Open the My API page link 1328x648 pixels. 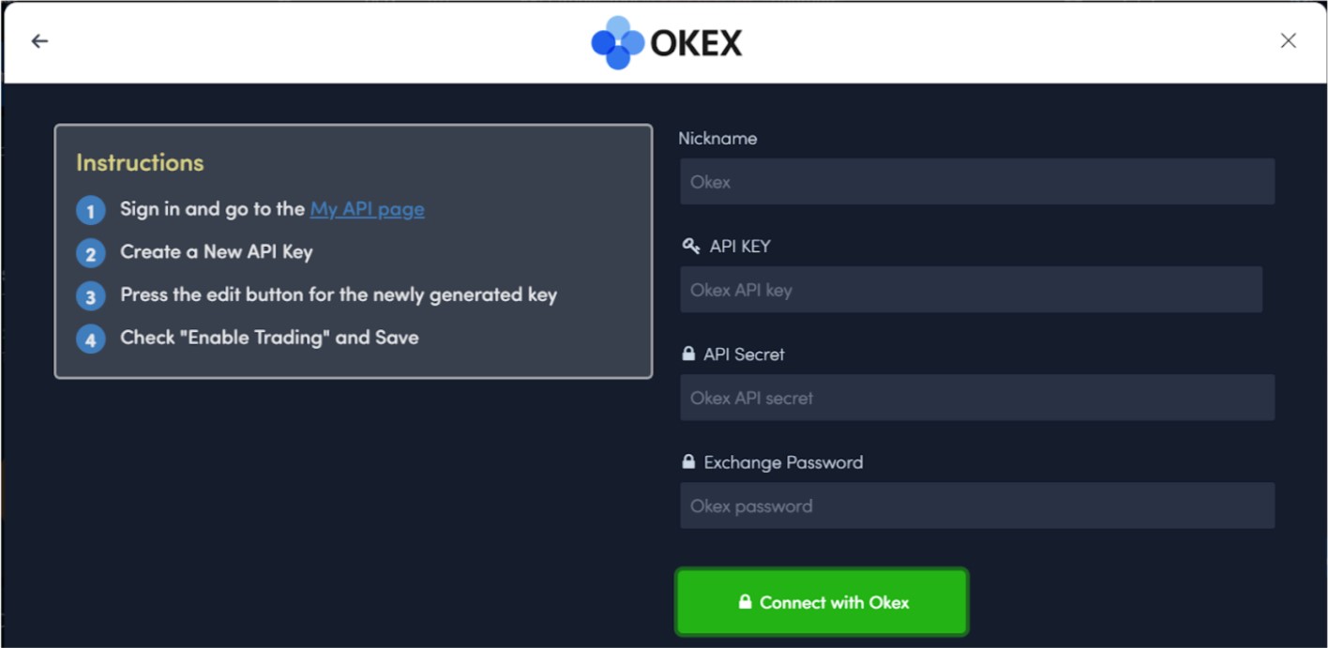point(367,208)
